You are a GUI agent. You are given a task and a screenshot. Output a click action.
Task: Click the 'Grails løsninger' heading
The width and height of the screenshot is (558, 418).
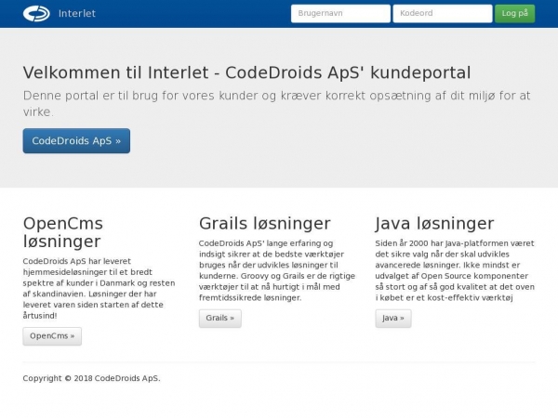click(x=265, y=224)
